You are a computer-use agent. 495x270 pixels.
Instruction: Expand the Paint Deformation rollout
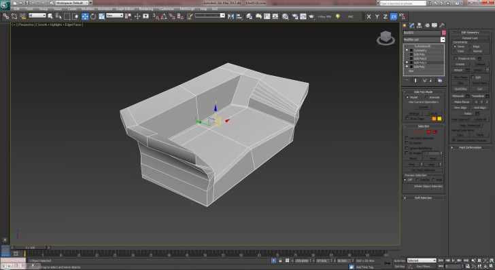(470, 147)
